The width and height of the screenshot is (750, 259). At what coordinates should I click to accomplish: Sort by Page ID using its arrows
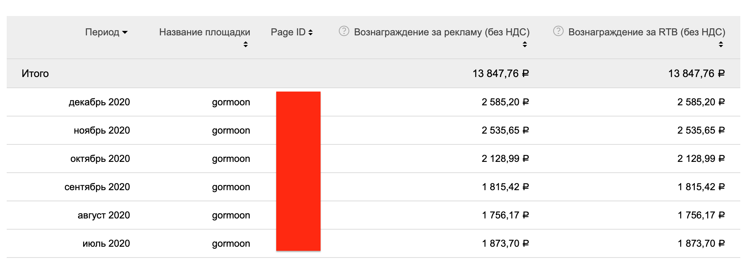[311, 33]
